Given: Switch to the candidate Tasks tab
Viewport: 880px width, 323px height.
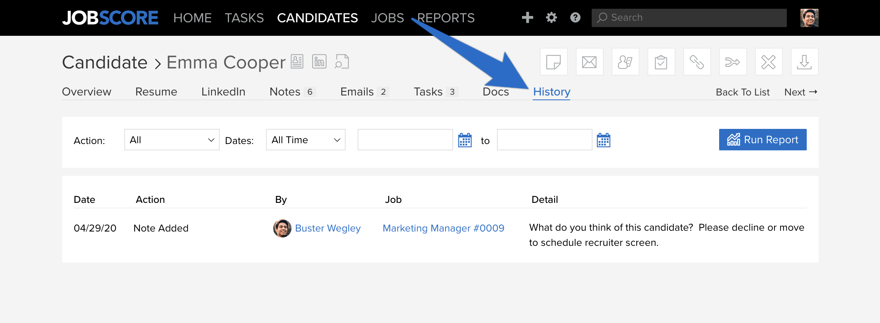Looking at the screenshot, I should pos(436,91).
